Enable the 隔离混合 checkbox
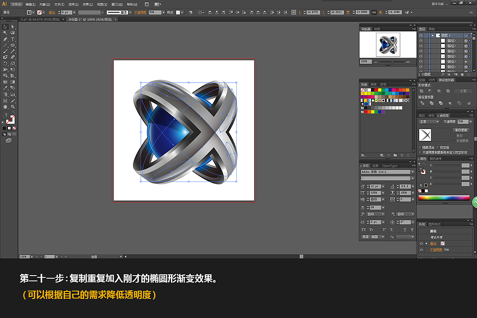The image size is (477, 318). 420,148
